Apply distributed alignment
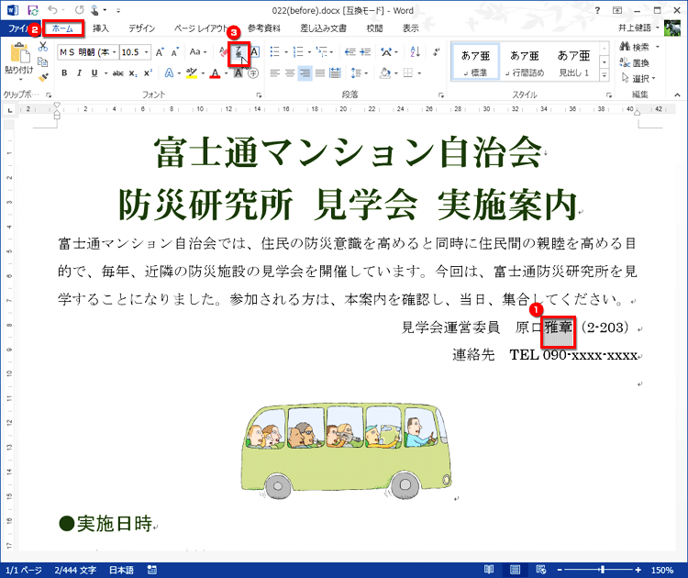 point(335,73)
